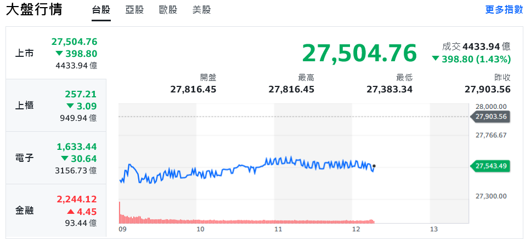
Task: Click the 11 o'clock label on time axis
Action: 278,230
